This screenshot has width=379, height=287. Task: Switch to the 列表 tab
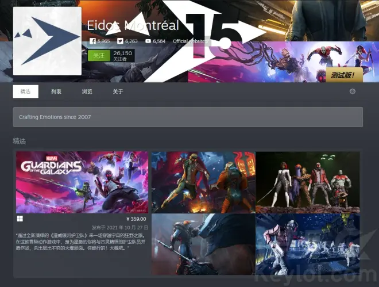56,91
